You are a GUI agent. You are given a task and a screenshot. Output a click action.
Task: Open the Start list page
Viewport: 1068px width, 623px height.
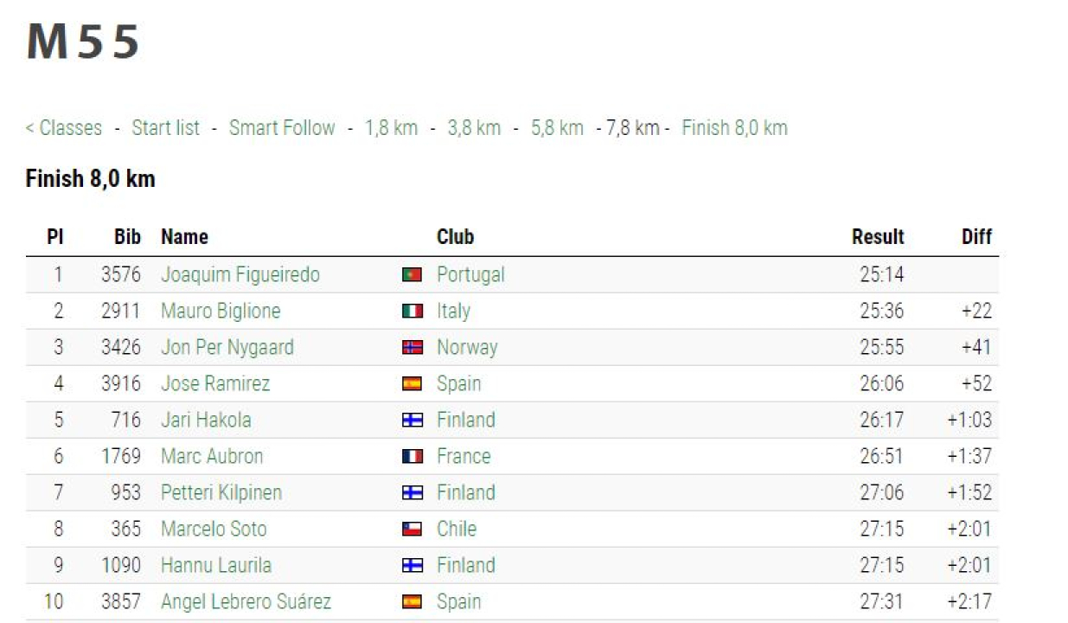[x=165, y=128]
